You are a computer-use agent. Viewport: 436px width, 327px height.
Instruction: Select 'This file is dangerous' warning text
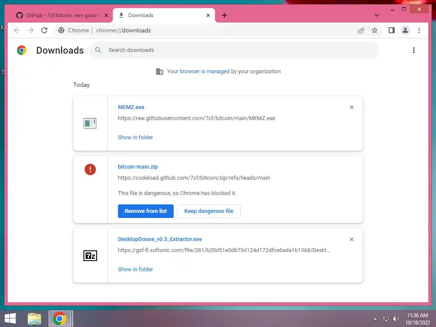pos(177,193)
